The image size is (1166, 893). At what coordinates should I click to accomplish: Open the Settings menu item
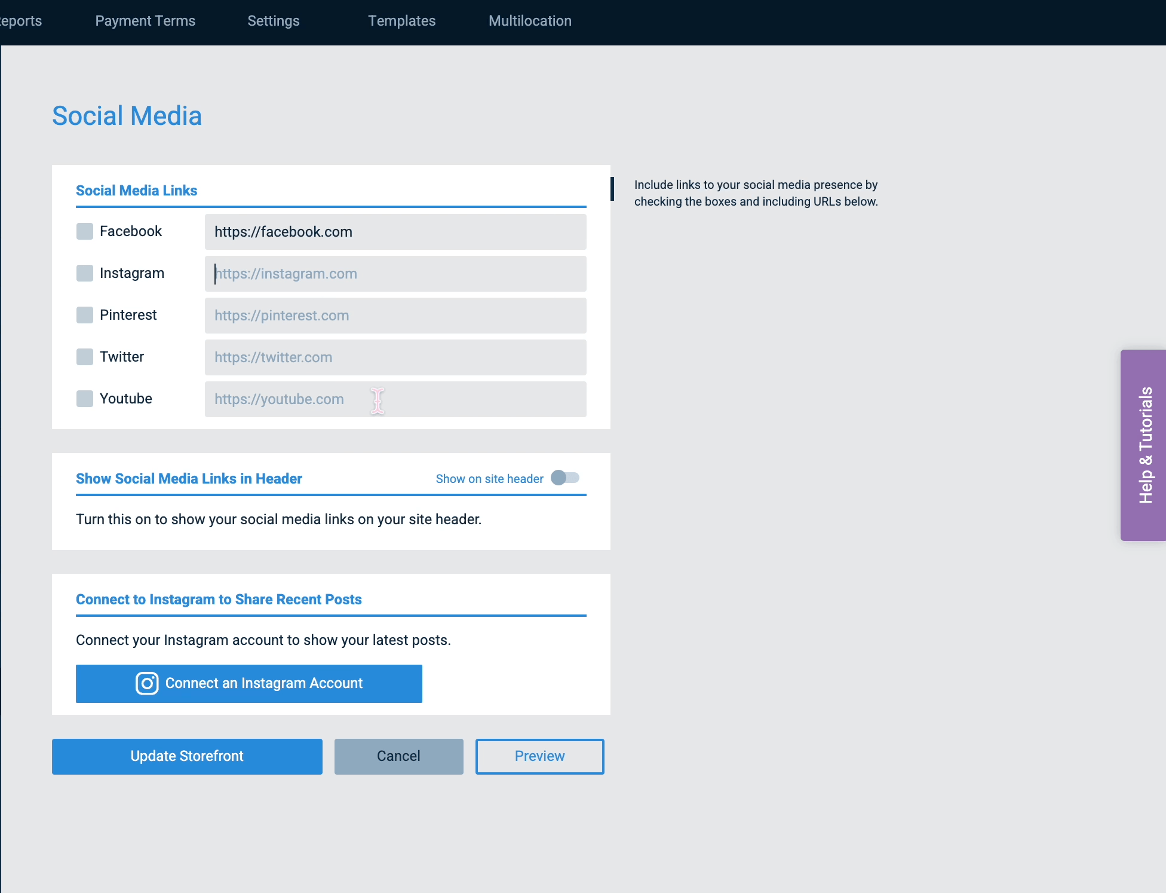point(274,21)
